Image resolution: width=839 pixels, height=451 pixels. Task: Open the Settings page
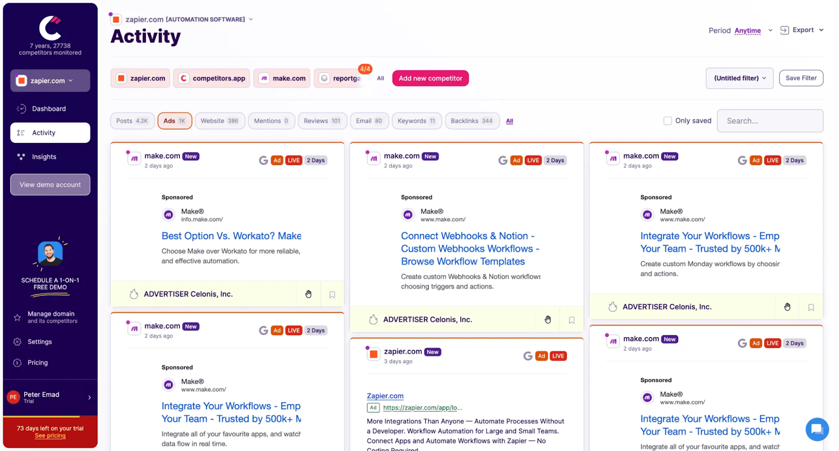point(40,342)
